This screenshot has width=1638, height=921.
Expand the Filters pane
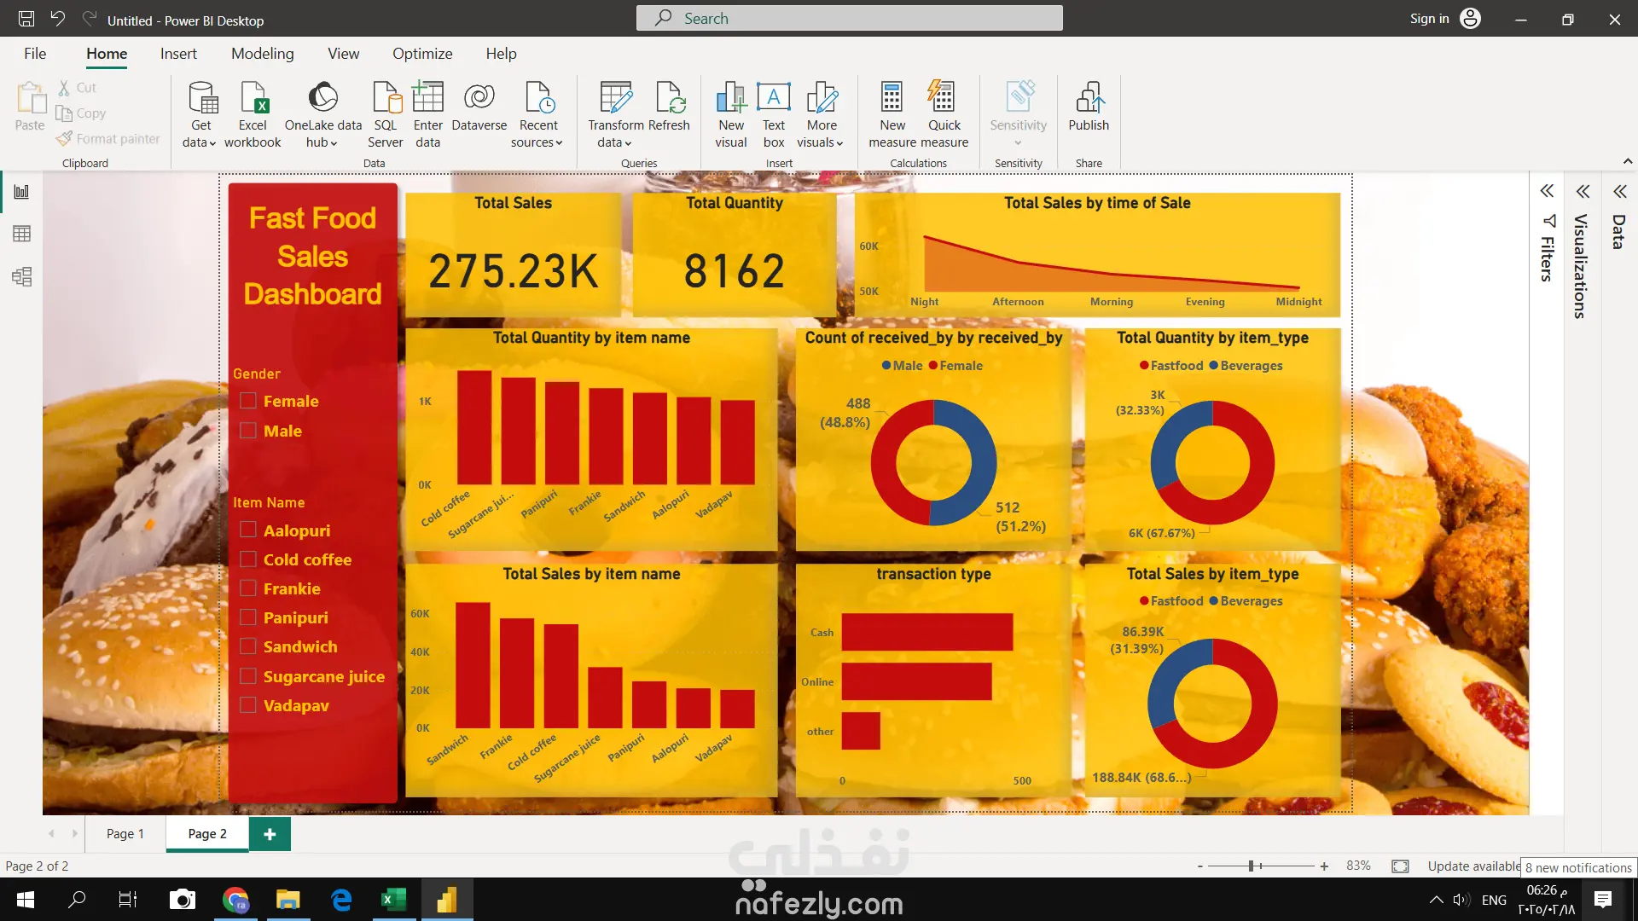1547,191
